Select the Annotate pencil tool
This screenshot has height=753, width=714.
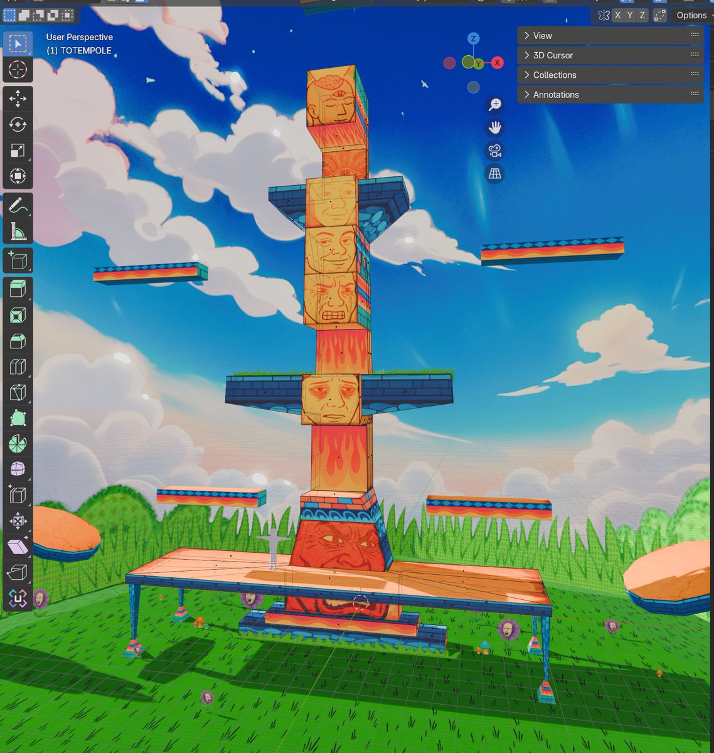18,206
